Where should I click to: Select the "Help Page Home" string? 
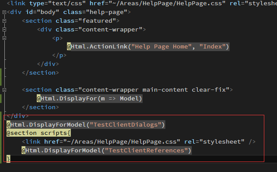pyautogui.click(x=161, y=47)
